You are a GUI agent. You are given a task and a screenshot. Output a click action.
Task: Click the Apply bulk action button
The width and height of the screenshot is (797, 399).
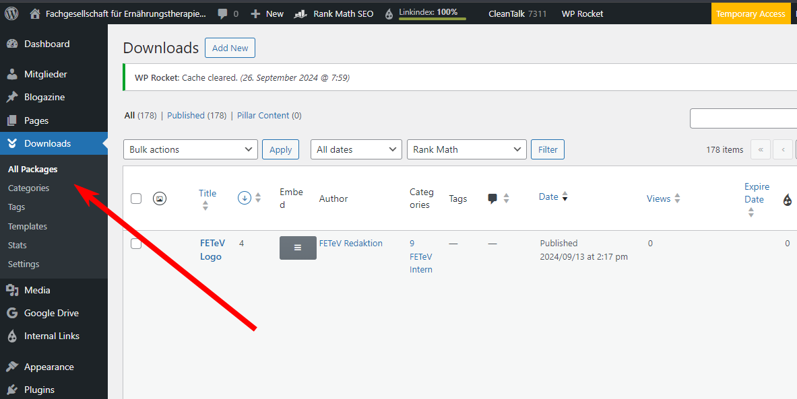pyautogui.click(x=280, y=150)
